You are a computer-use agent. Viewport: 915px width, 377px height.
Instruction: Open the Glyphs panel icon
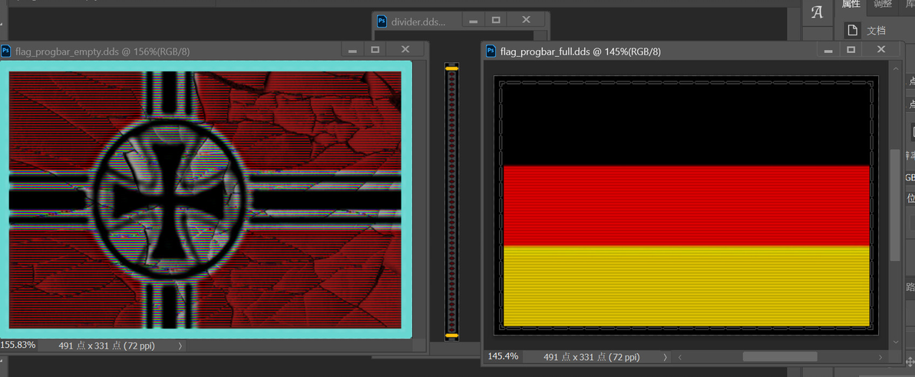point(817,12)
